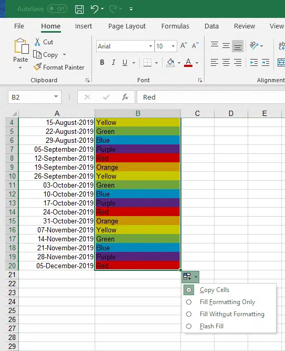This screenshot has width=285, height=351.
Task: Click the Increase Font Size icon
Action: (184, 46)
